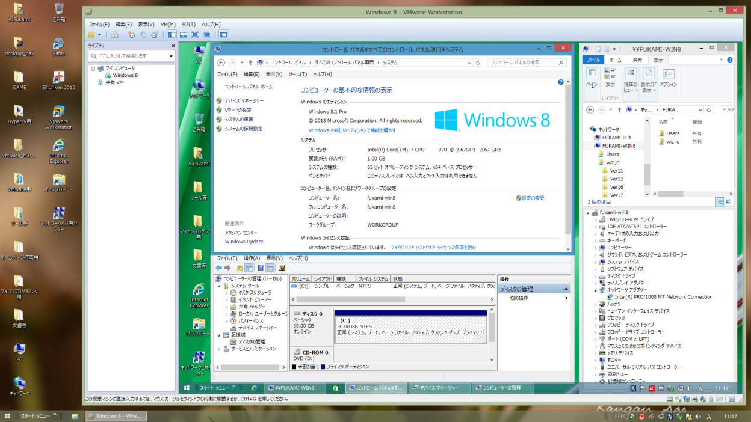Open VM(M) menu in VMware Workstation
This screenshot has height=422, width=751.
tap(168, 25)
